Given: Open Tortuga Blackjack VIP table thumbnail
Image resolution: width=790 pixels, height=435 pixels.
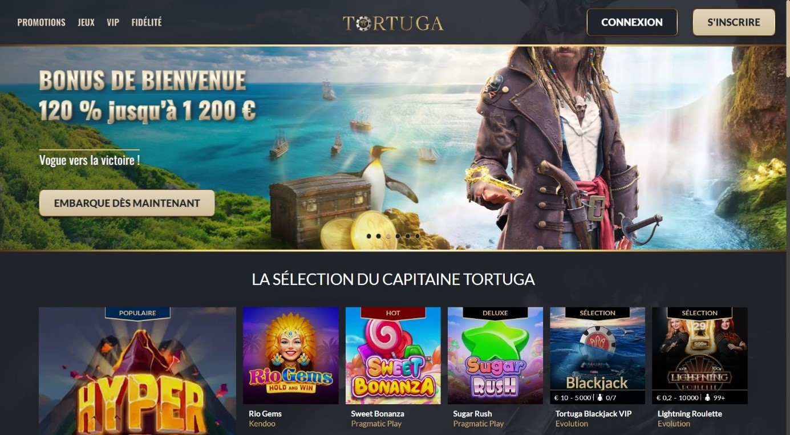Looking at the screenshot, I should click(x=597, y=356).
